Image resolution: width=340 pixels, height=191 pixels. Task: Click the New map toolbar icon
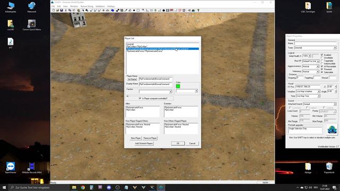click(x=53, y=10)
